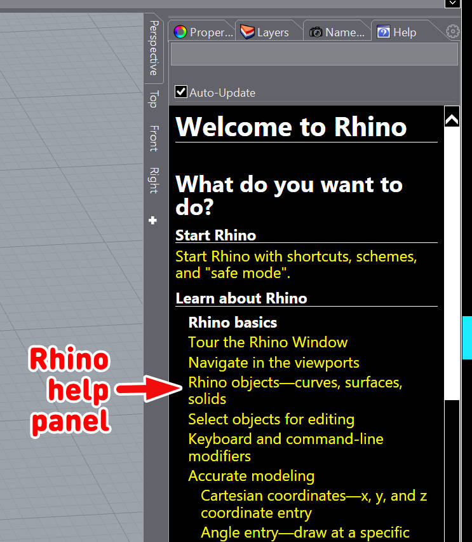Switch to the Right viewport tab
This screenshot has height=542, width=472.
point(153,181)
